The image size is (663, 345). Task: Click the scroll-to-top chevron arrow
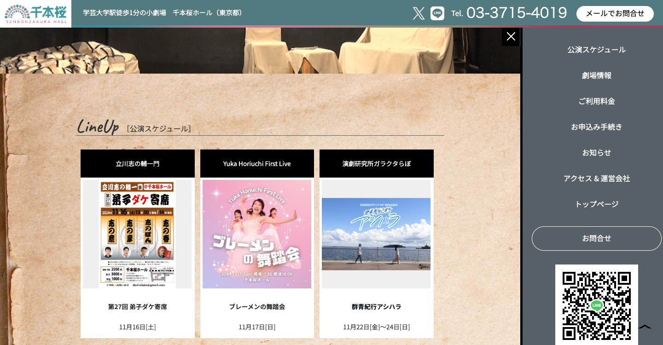[x=645, y=327]
